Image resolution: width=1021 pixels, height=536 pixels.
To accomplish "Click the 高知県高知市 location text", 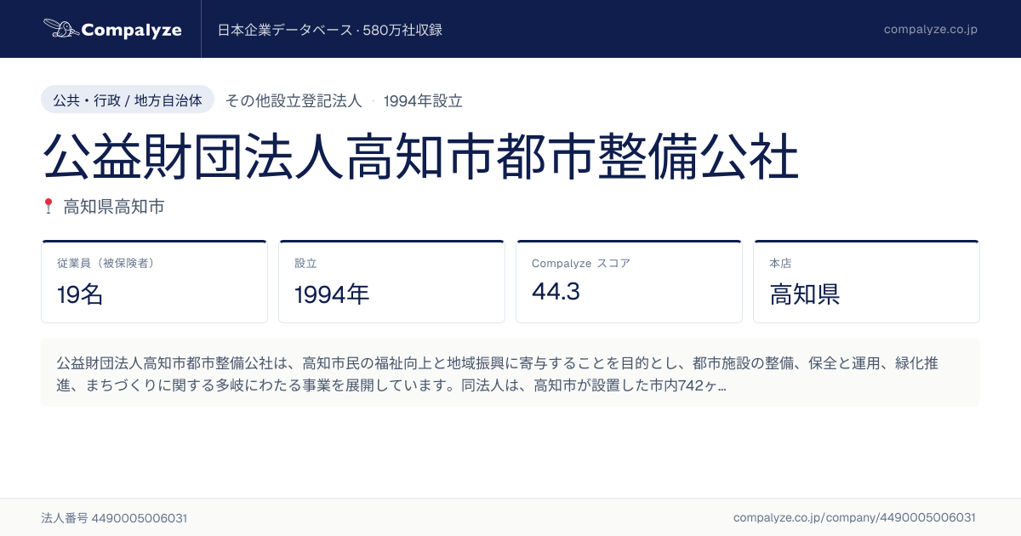I will (114, 206).
